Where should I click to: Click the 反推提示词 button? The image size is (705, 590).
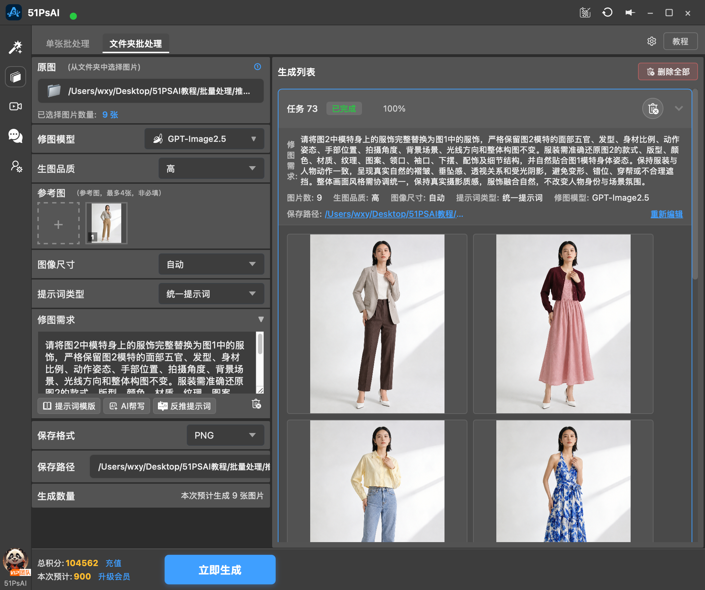184,406
